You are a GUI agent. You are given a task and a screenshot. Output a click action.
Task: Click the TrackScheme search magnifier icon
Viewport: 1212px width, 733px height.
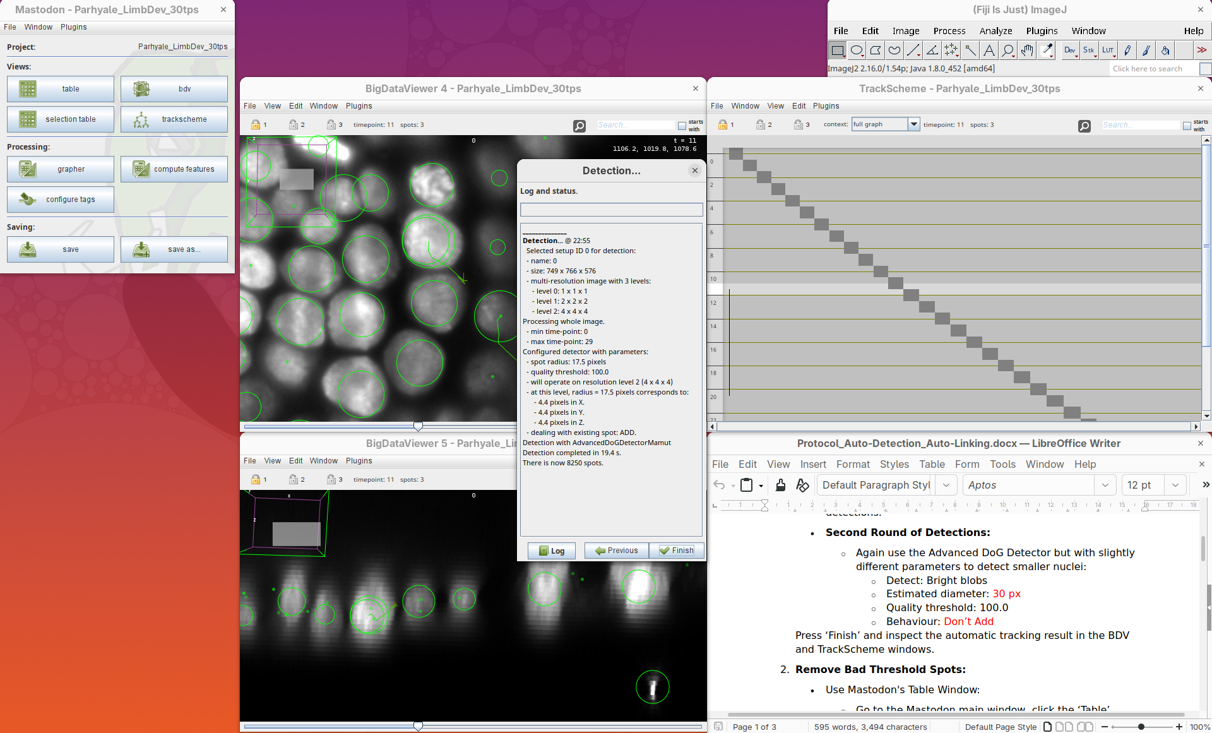pyautogui.click(x=1084, y=126)
